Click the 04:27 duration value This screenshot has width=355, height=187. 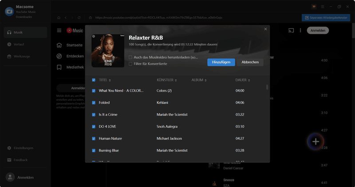tap(240, 138)
